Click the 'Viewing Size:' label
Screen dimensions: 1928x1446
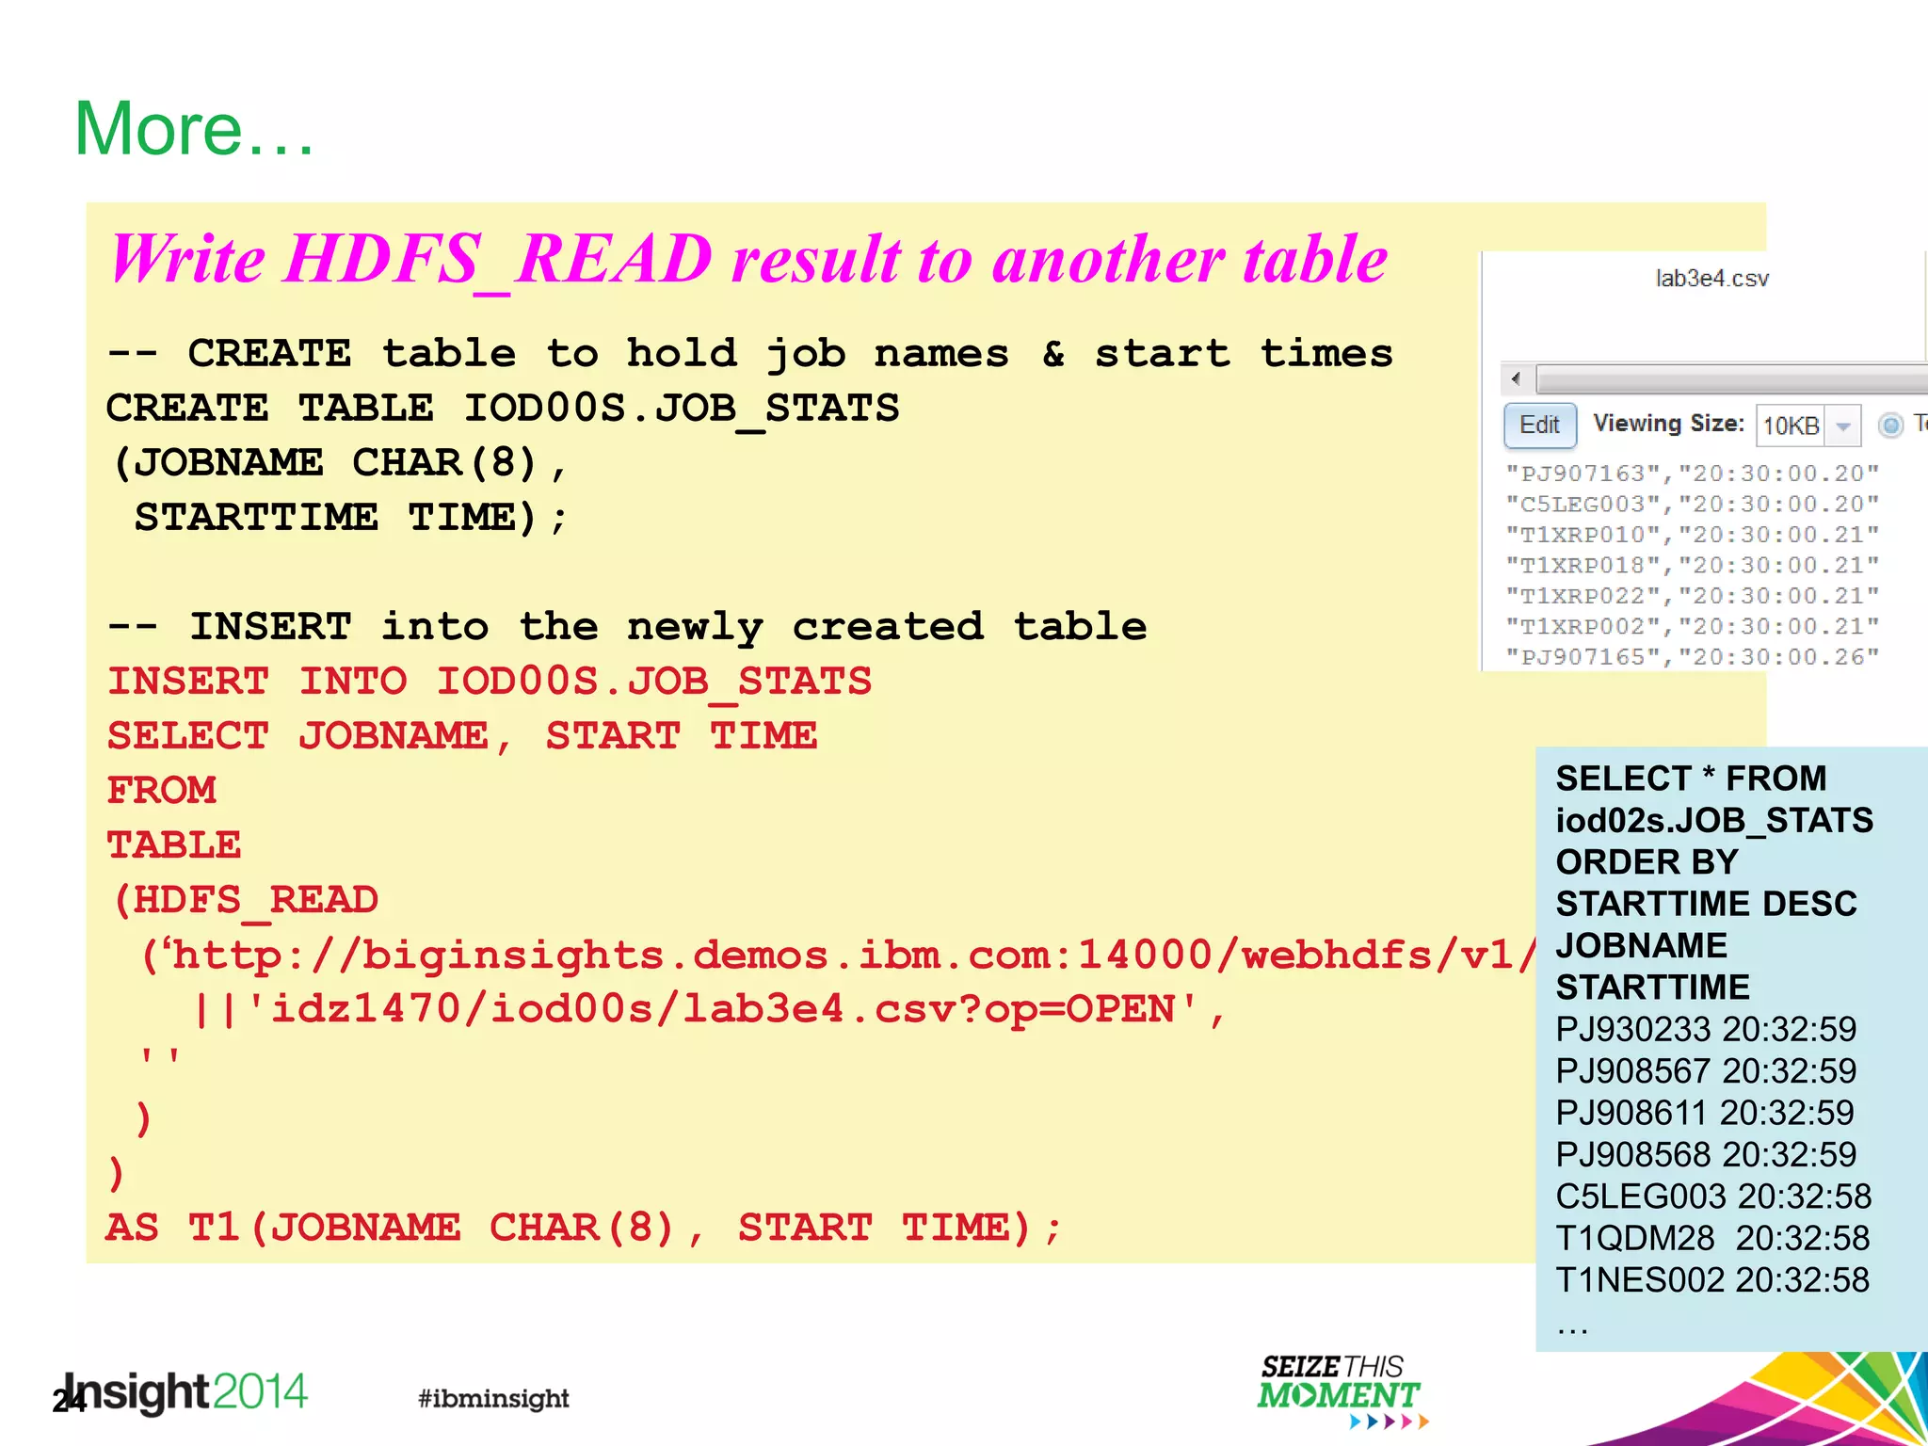click(x=1668, y=424)
